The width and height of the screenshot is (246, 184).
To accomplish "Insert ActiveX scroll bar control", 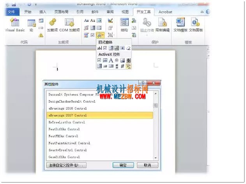I will 117,66.
